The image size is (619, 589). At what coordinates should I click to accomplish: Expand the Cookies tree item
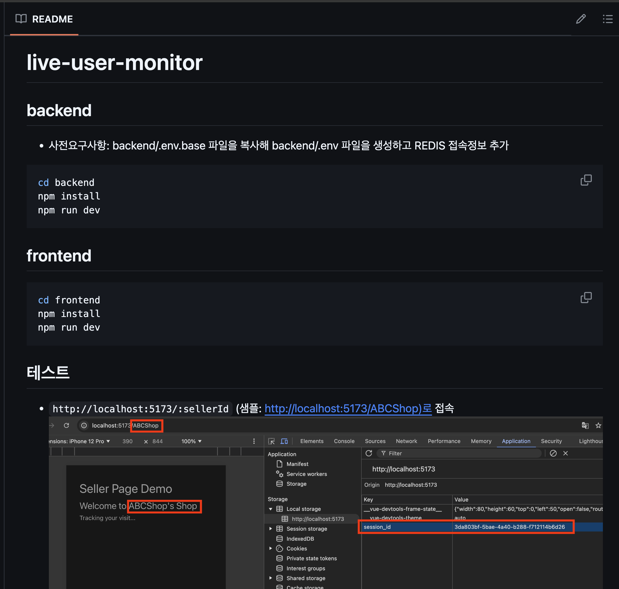[270, 548]
